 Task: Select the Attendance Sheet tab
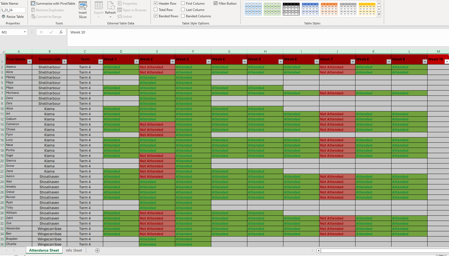pos(44,250)
